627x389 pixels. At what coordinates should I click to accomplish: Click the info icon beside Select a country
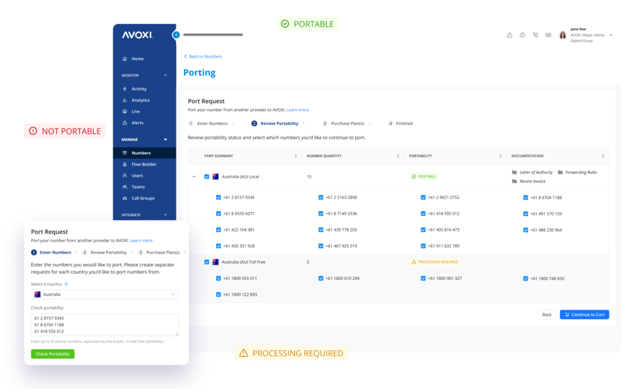tap(66, 284)
